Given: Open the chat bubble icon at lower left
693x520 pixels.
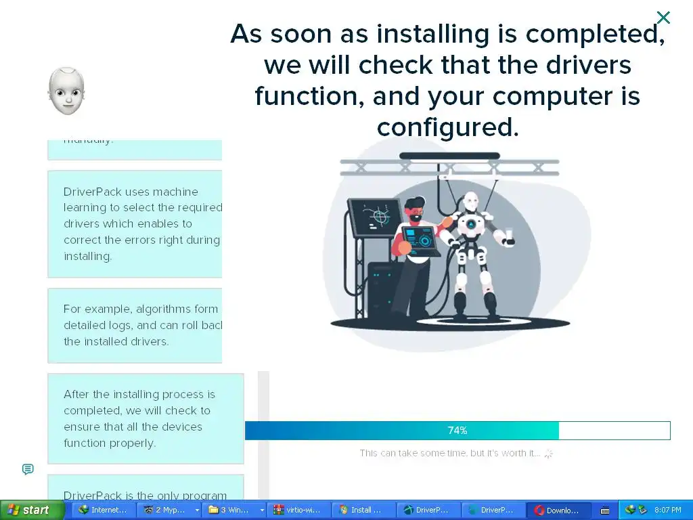Looking at the screenshot, I should click(28, 469).
